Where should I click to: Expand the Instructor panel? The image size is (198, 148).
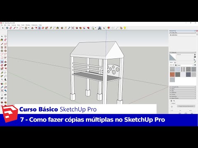click(182, 96)
